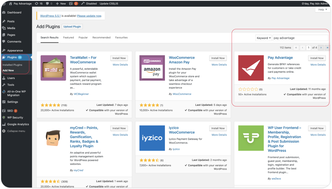This screenshot has height=189, width=332.
Task: Click the Disabled item in admin bar
Action: click(x=89, y=4)
